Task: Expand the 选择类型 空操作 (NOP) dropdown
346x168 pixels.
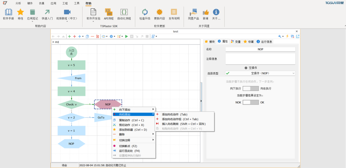Action: 293,73
